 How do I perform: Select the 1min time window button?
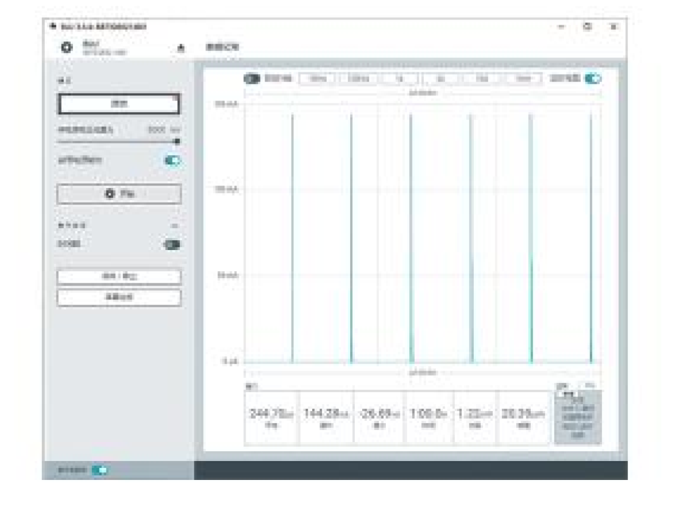pos(522,79)
